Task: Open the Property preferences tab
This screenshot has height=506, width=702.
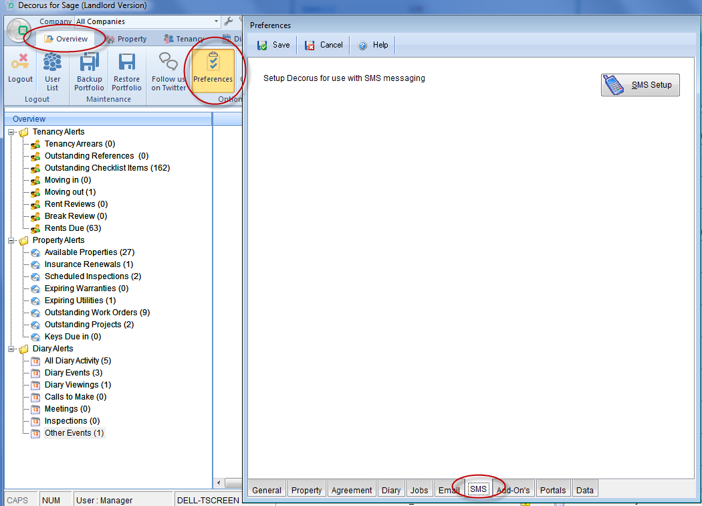Action: [x=307, y=490]
